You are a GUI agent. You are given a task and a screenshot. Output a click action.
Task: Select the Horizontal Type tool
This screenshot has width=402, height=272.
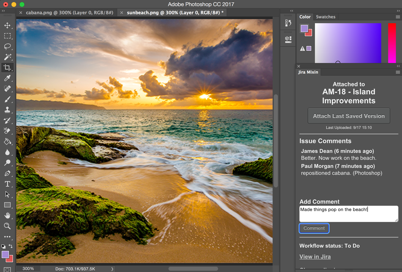pos(7,184)
